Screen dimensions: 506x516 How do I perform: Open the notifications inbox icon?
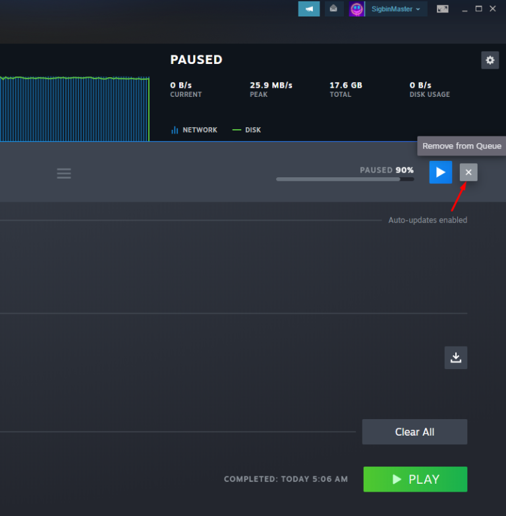tap(333, 9)
